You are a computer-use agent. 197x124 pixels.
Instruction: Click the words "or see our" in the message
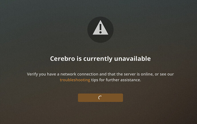point(164,74)
